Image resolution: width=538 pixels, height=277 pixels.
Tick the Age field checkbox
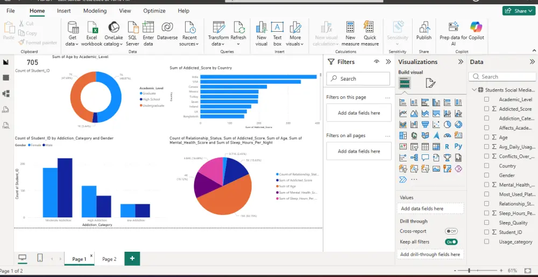[x=486, y=137]
